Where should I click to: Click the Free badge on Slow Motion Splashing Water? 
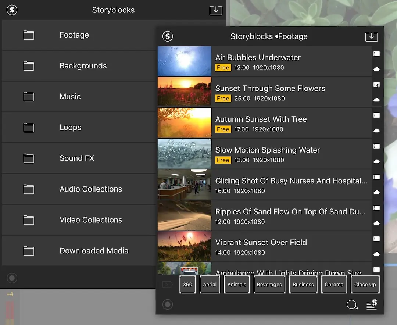[223, 160]
